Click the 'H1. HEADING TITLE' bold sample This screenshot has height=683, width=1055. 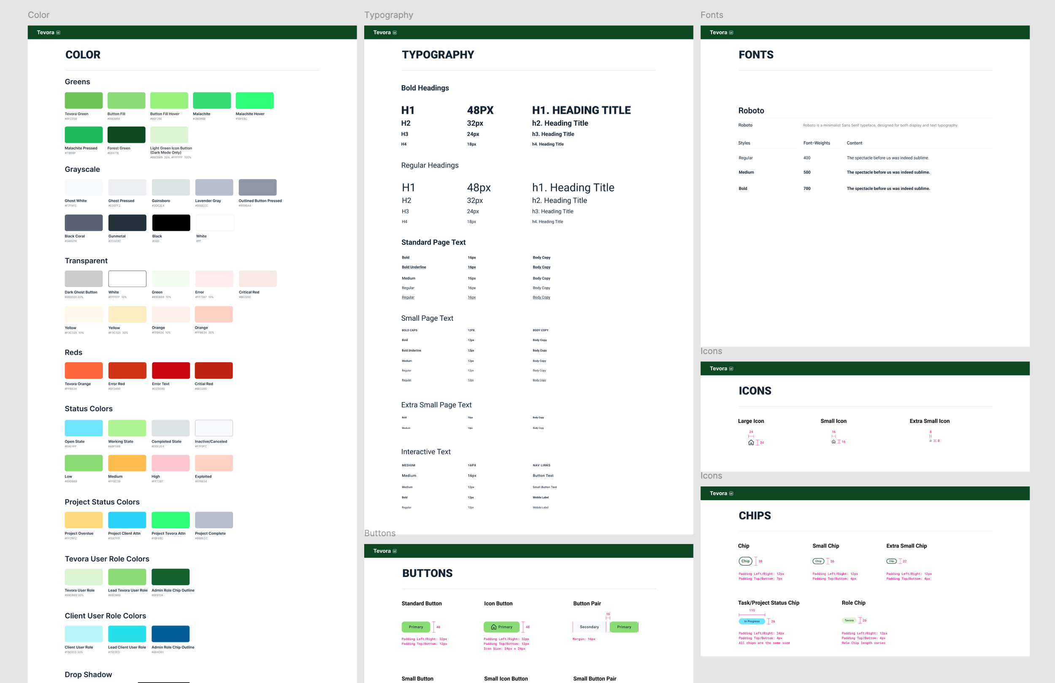pos(581,110)
